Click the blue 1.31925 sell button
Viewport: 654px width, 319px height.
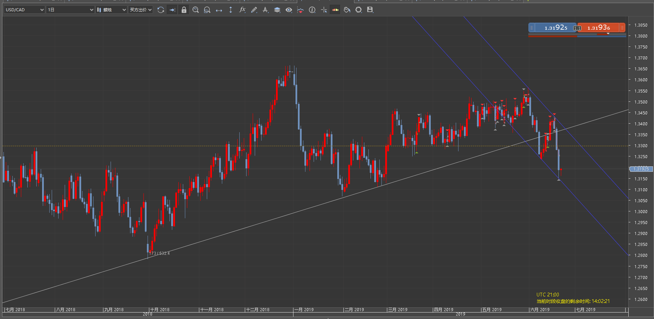555,28
